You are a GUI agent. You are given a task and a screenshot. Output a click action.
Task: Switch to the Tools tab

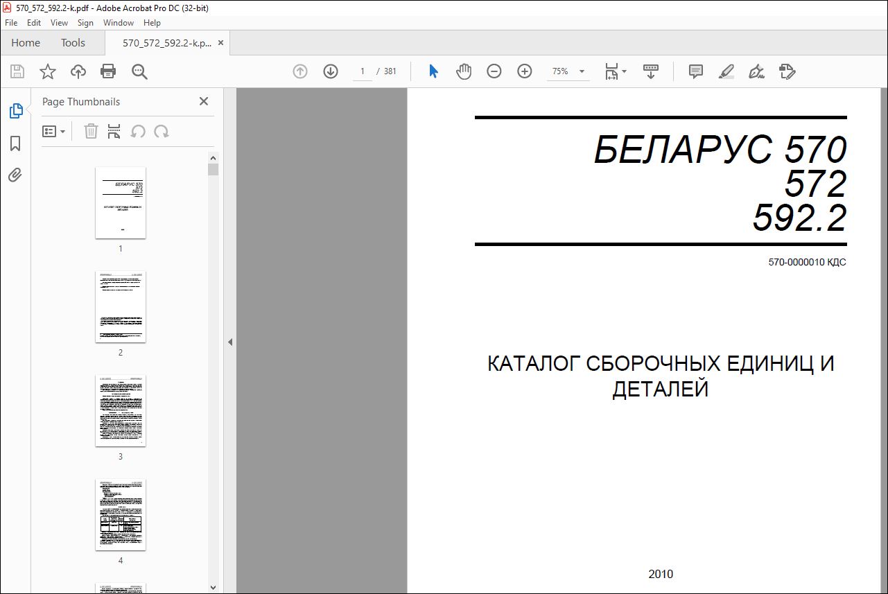pyautogui.click(x=73, y=42)
